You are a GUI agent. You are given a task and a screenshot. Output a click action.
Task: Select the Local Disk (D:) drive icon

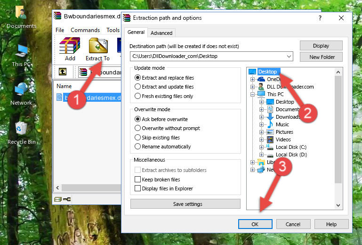click(x=270, y=155)
